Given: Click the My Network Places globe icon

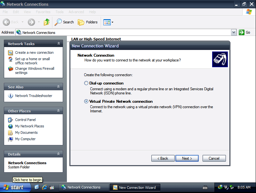Looking at the screenshot, I should (11, 126).
